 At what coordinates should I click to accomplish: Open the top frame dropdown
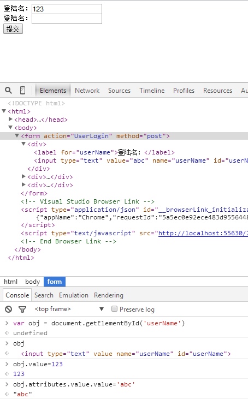click(x=69, y=309)
